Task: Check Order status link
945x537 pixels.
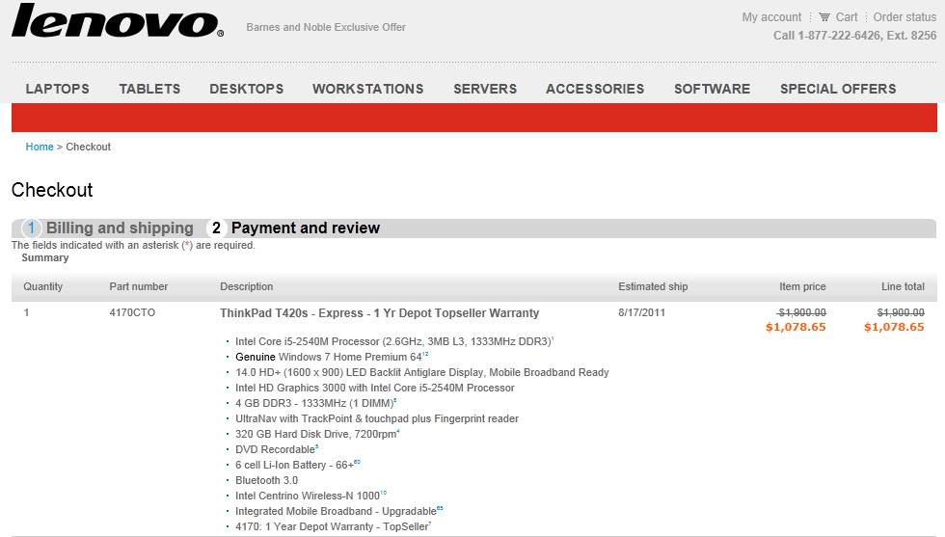Action: 904,17
